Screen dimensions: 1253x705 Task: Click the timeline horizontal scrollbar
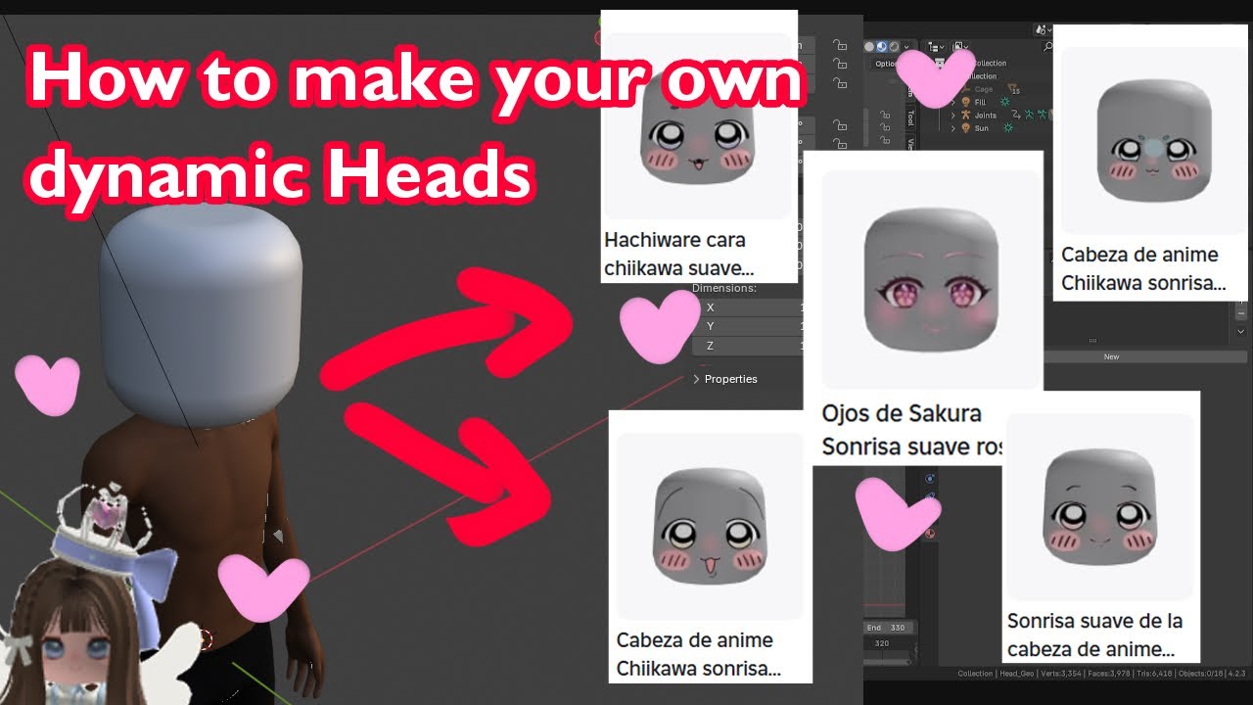(x=887, y=662)
